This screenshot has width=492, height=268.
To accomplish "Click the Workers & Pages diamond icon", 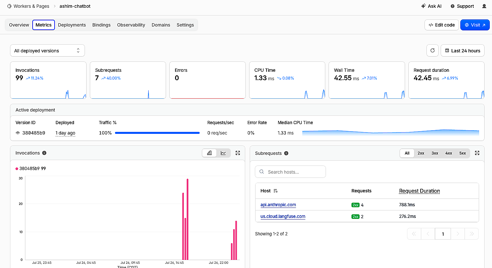I will tap(9, 6).
